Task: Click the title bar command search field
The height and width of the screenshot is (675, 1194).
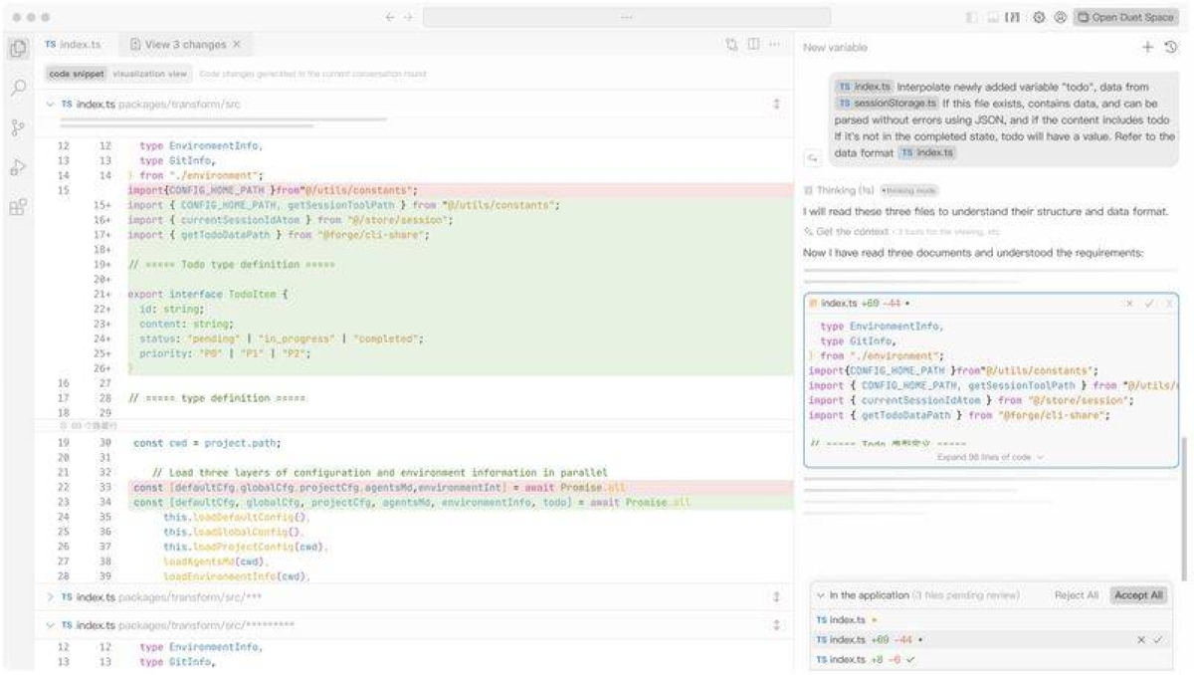Action: pos(627,17)
